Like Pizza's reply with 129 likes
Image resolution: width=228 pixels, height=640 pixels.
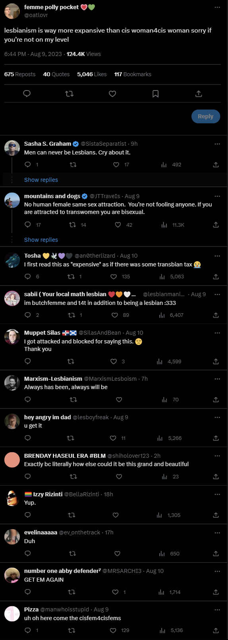(113, 630)
